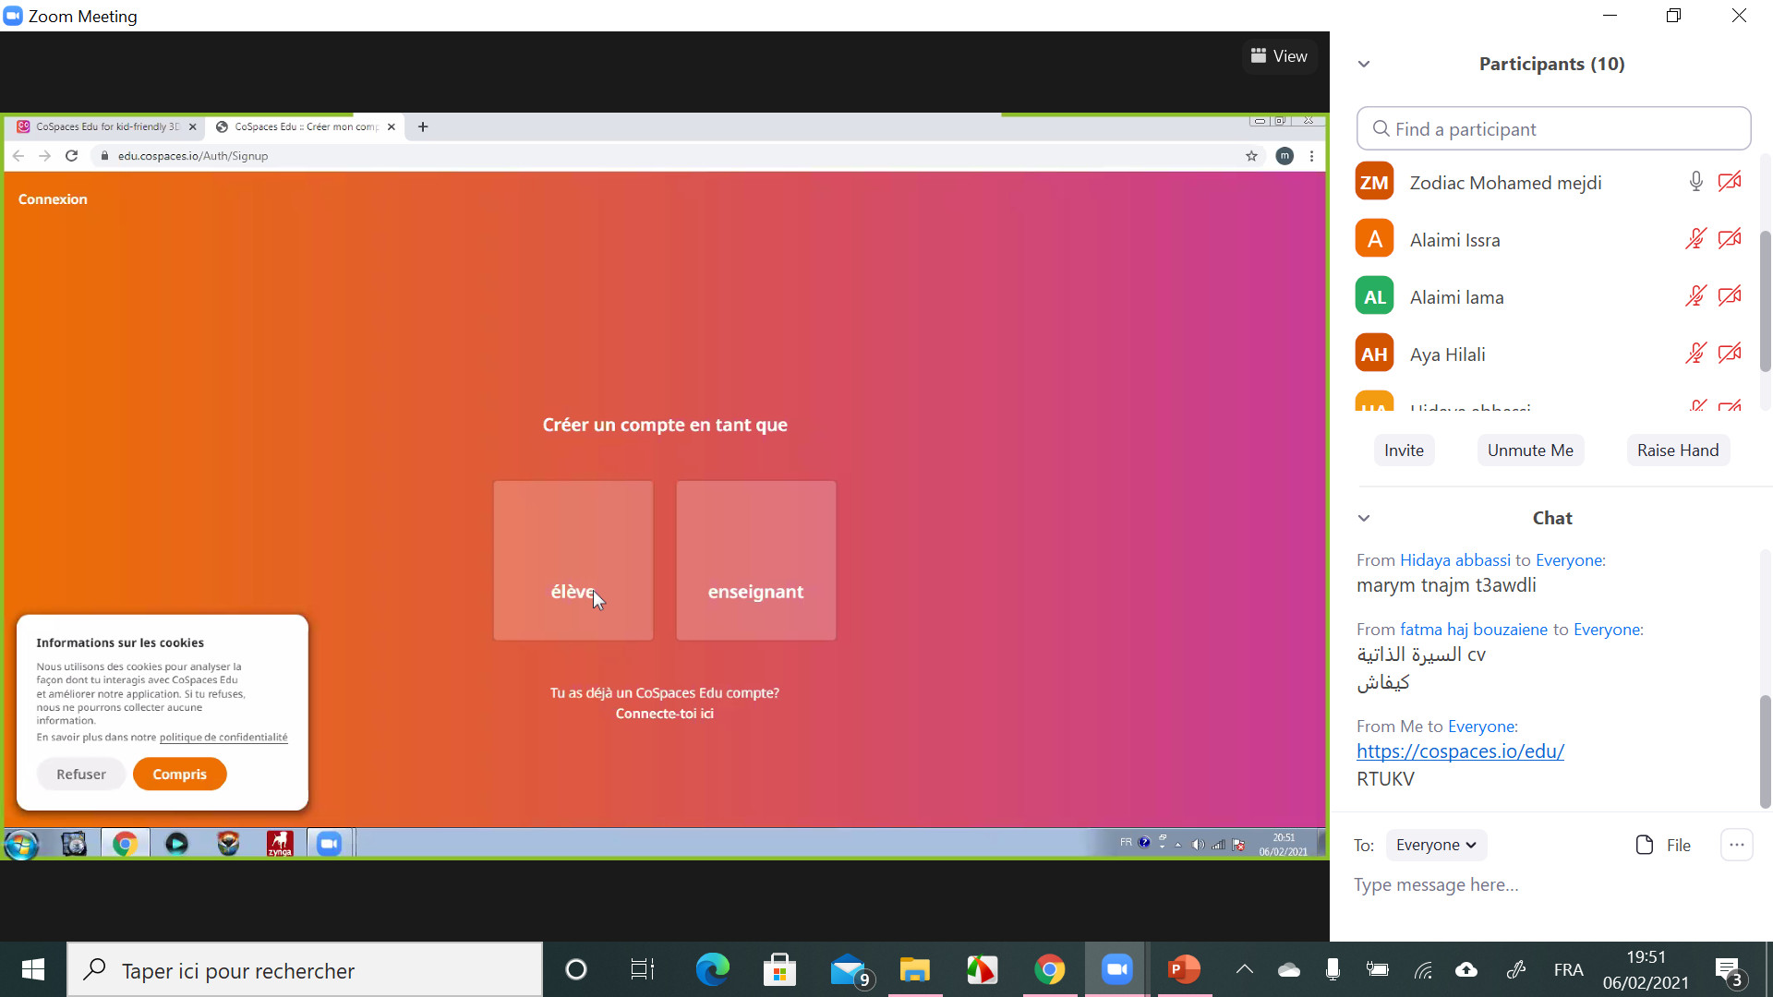Open Task View in the taskbar
Screen dimensions: 1773x997
click(642, 969)
